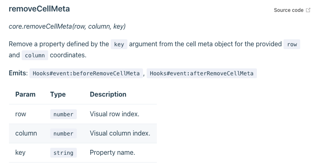This screenshot has height=165, width=319.
Task: Click the Hooks#event:afterRemoveCellMeta code tag
Action: [x=202, y=73]
